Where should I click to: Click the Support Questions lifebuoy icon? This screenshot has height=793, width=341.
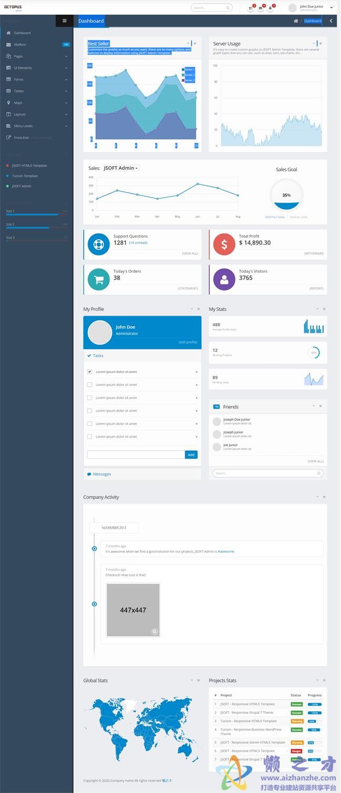tap(99, 244)
